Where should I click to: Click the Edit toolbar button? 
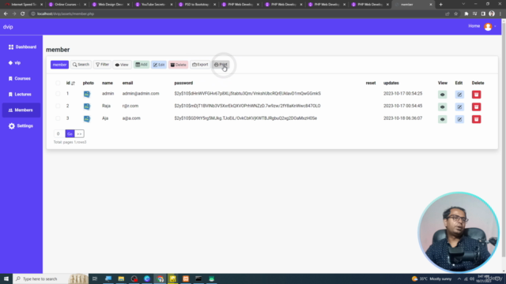click(159, 65)
